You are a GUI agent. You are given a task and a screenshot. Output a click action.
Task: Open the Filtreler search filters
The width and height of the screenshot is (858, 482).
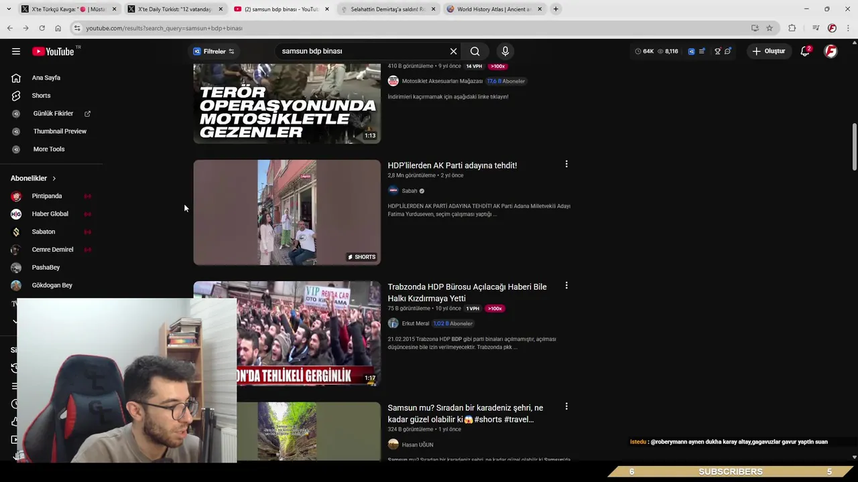click(x=214, y=52)
